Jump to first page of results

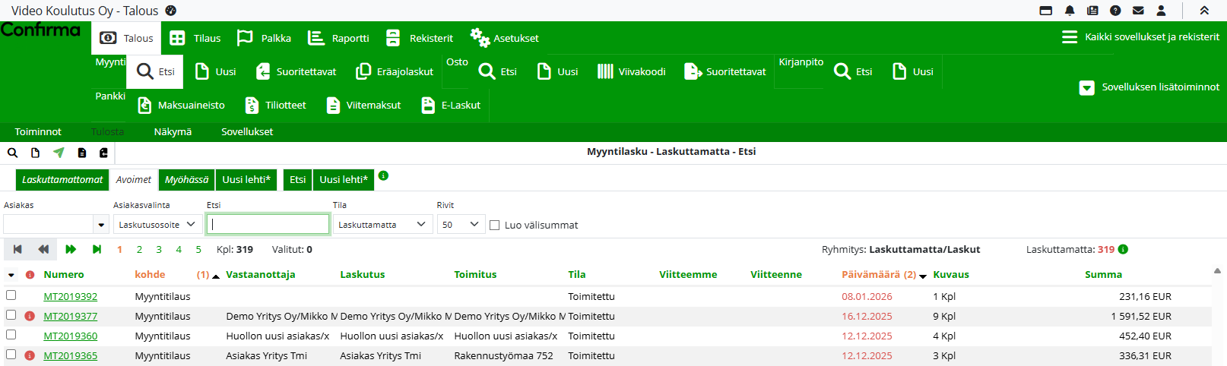(x=17, y=249)
